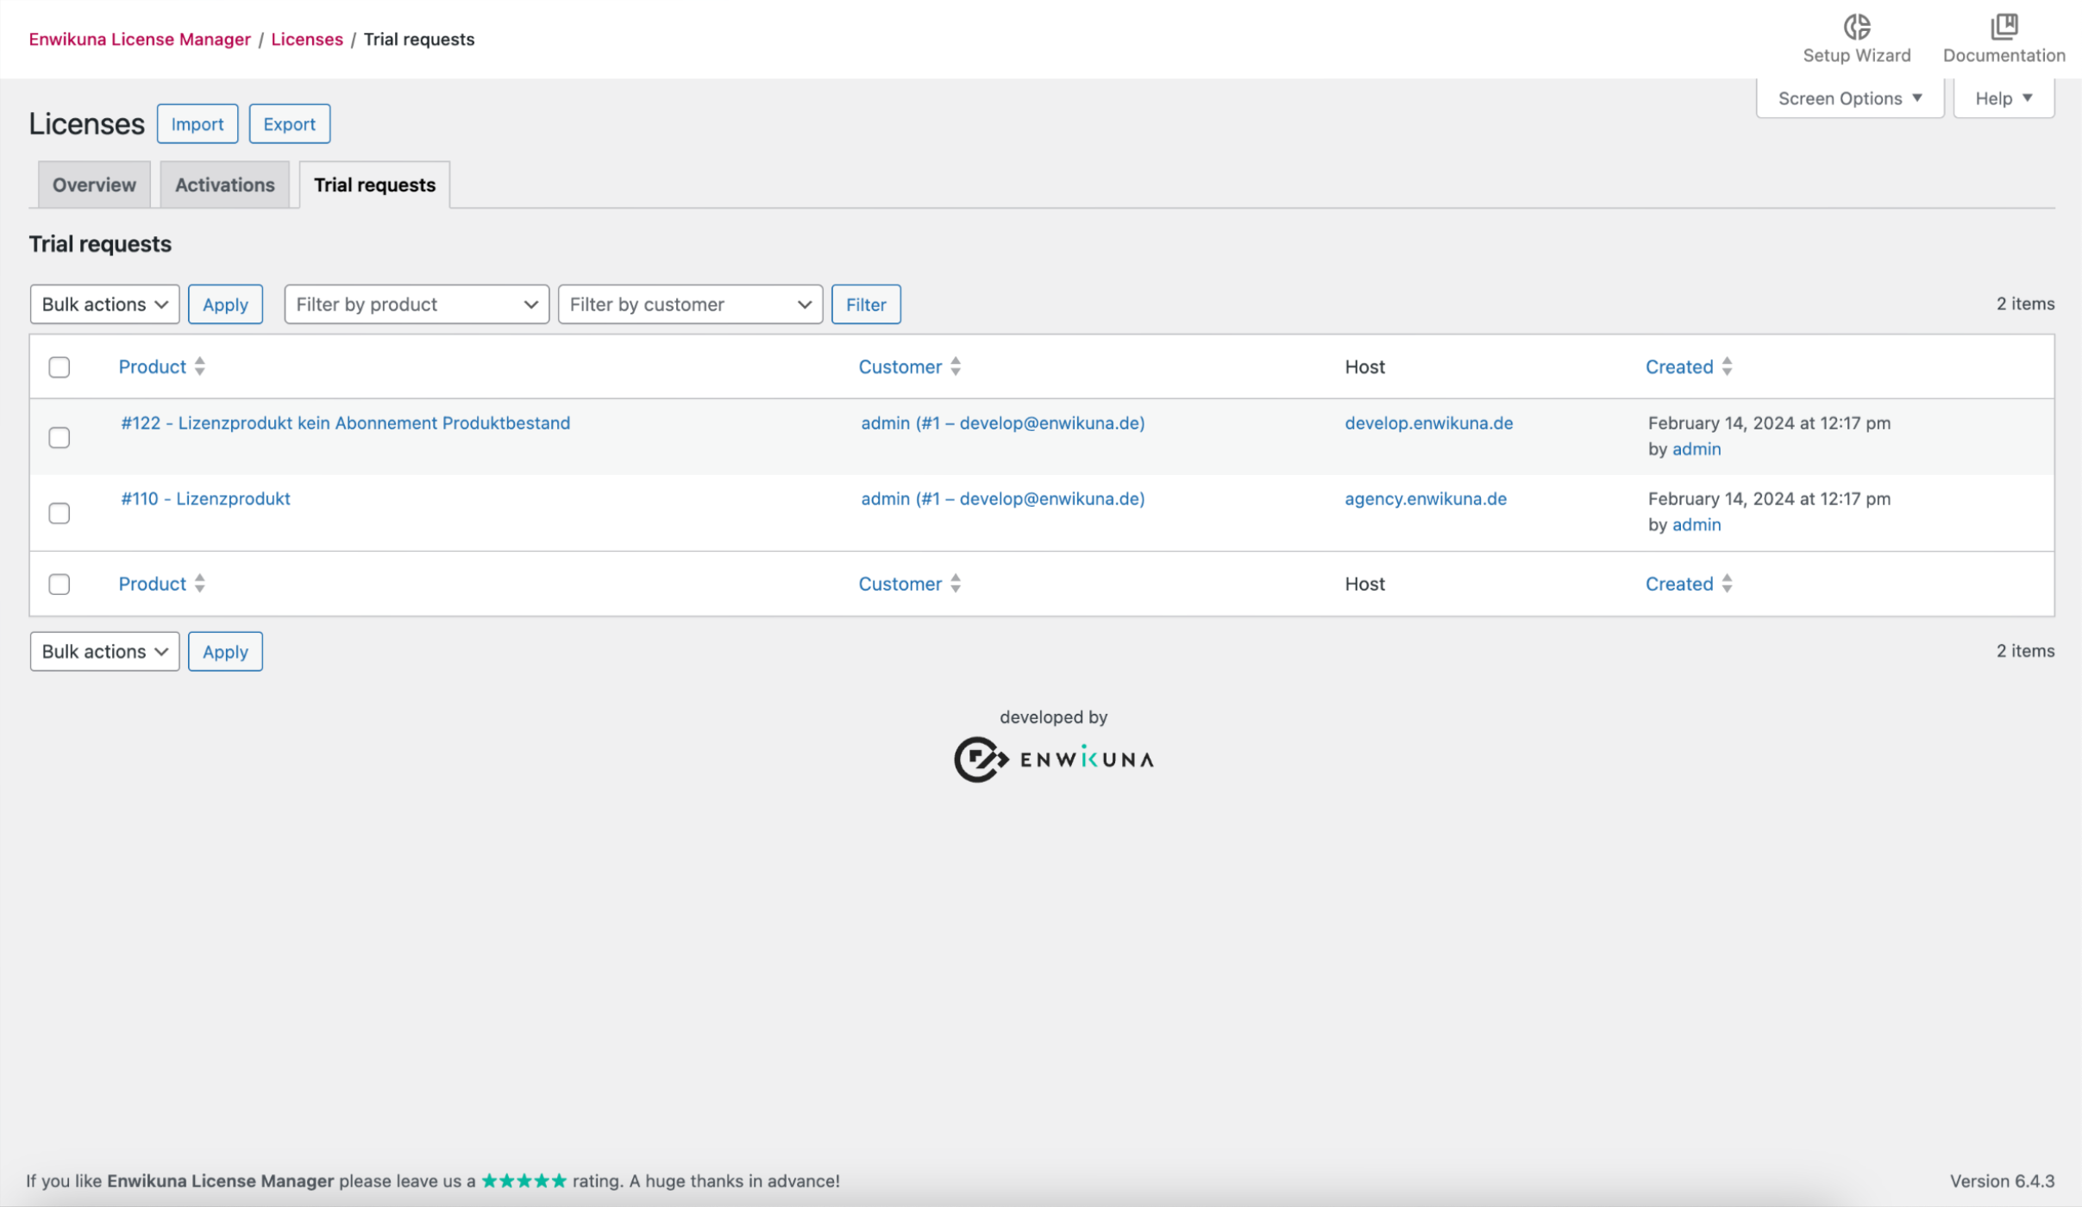Open the Filter by product dropdown
The image size is (2082, 1207).
pyautogui.click(x=417, y=304)
